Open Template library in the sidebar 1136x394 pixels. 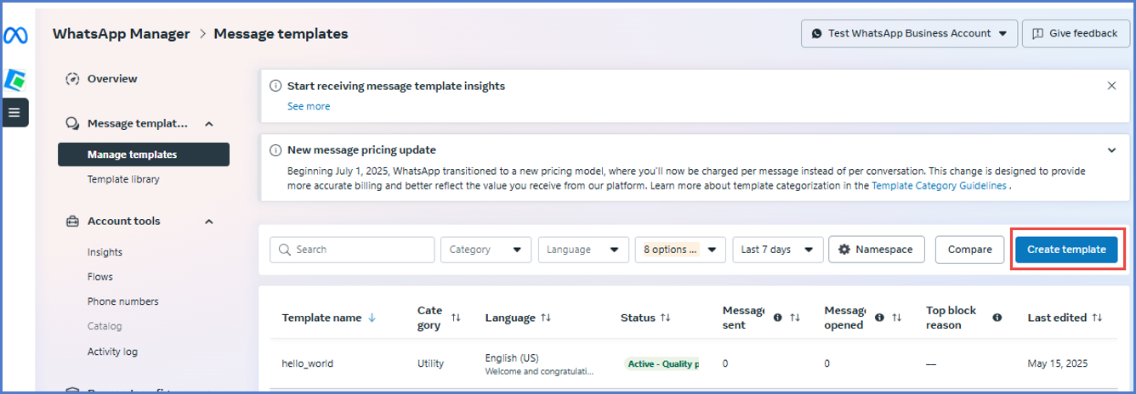tap(123, 179)
